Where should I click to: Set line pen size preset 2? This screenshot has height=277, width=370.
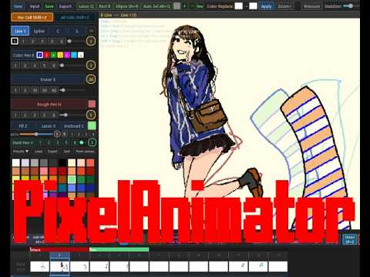click(32, 41)
